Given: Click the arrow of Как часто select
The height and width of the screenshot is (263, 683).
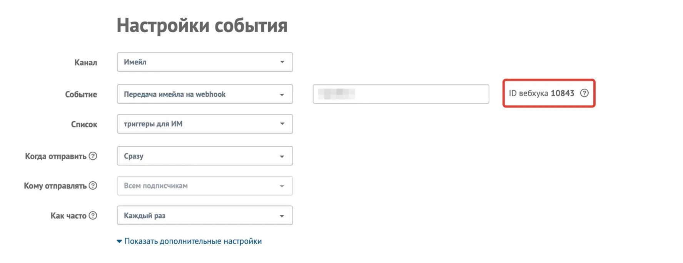Looking at the screenshot, I should click(282, 216).
